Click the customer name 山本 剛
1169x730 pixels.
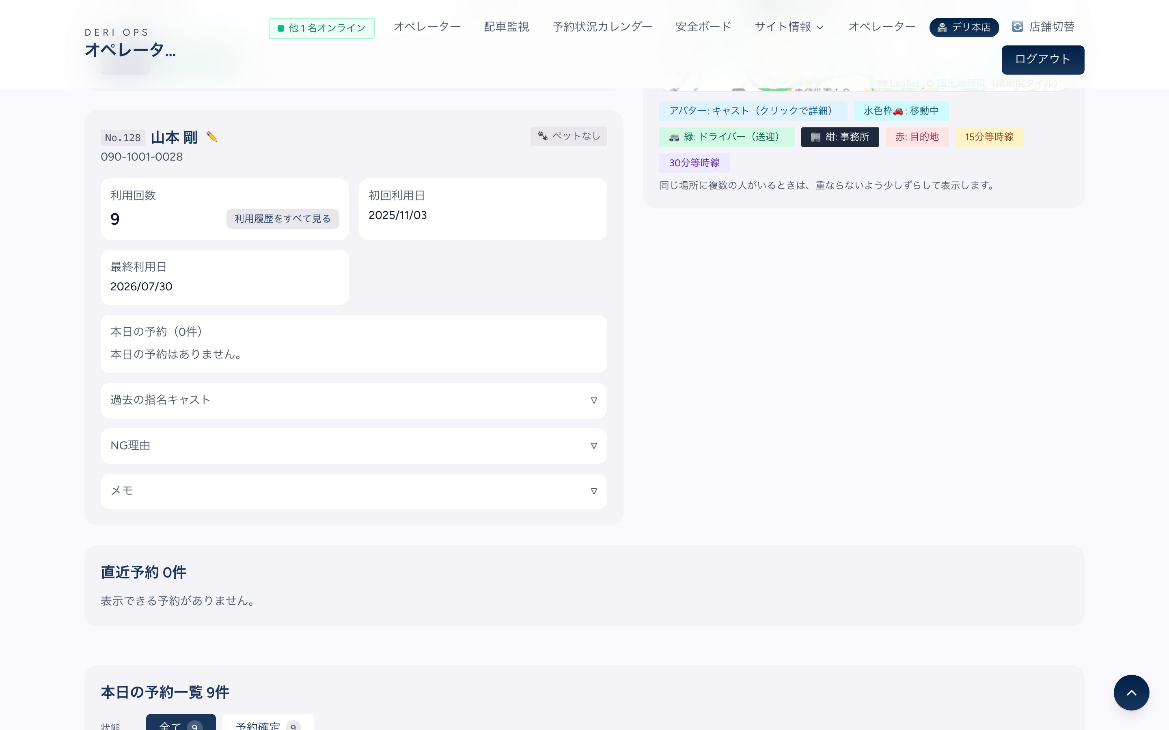(x=174, y=137)
